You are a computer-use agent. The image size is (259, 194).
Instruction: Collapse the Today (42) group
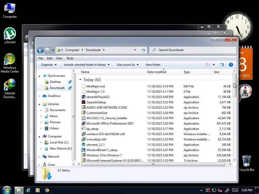click(x=80, y=80)
